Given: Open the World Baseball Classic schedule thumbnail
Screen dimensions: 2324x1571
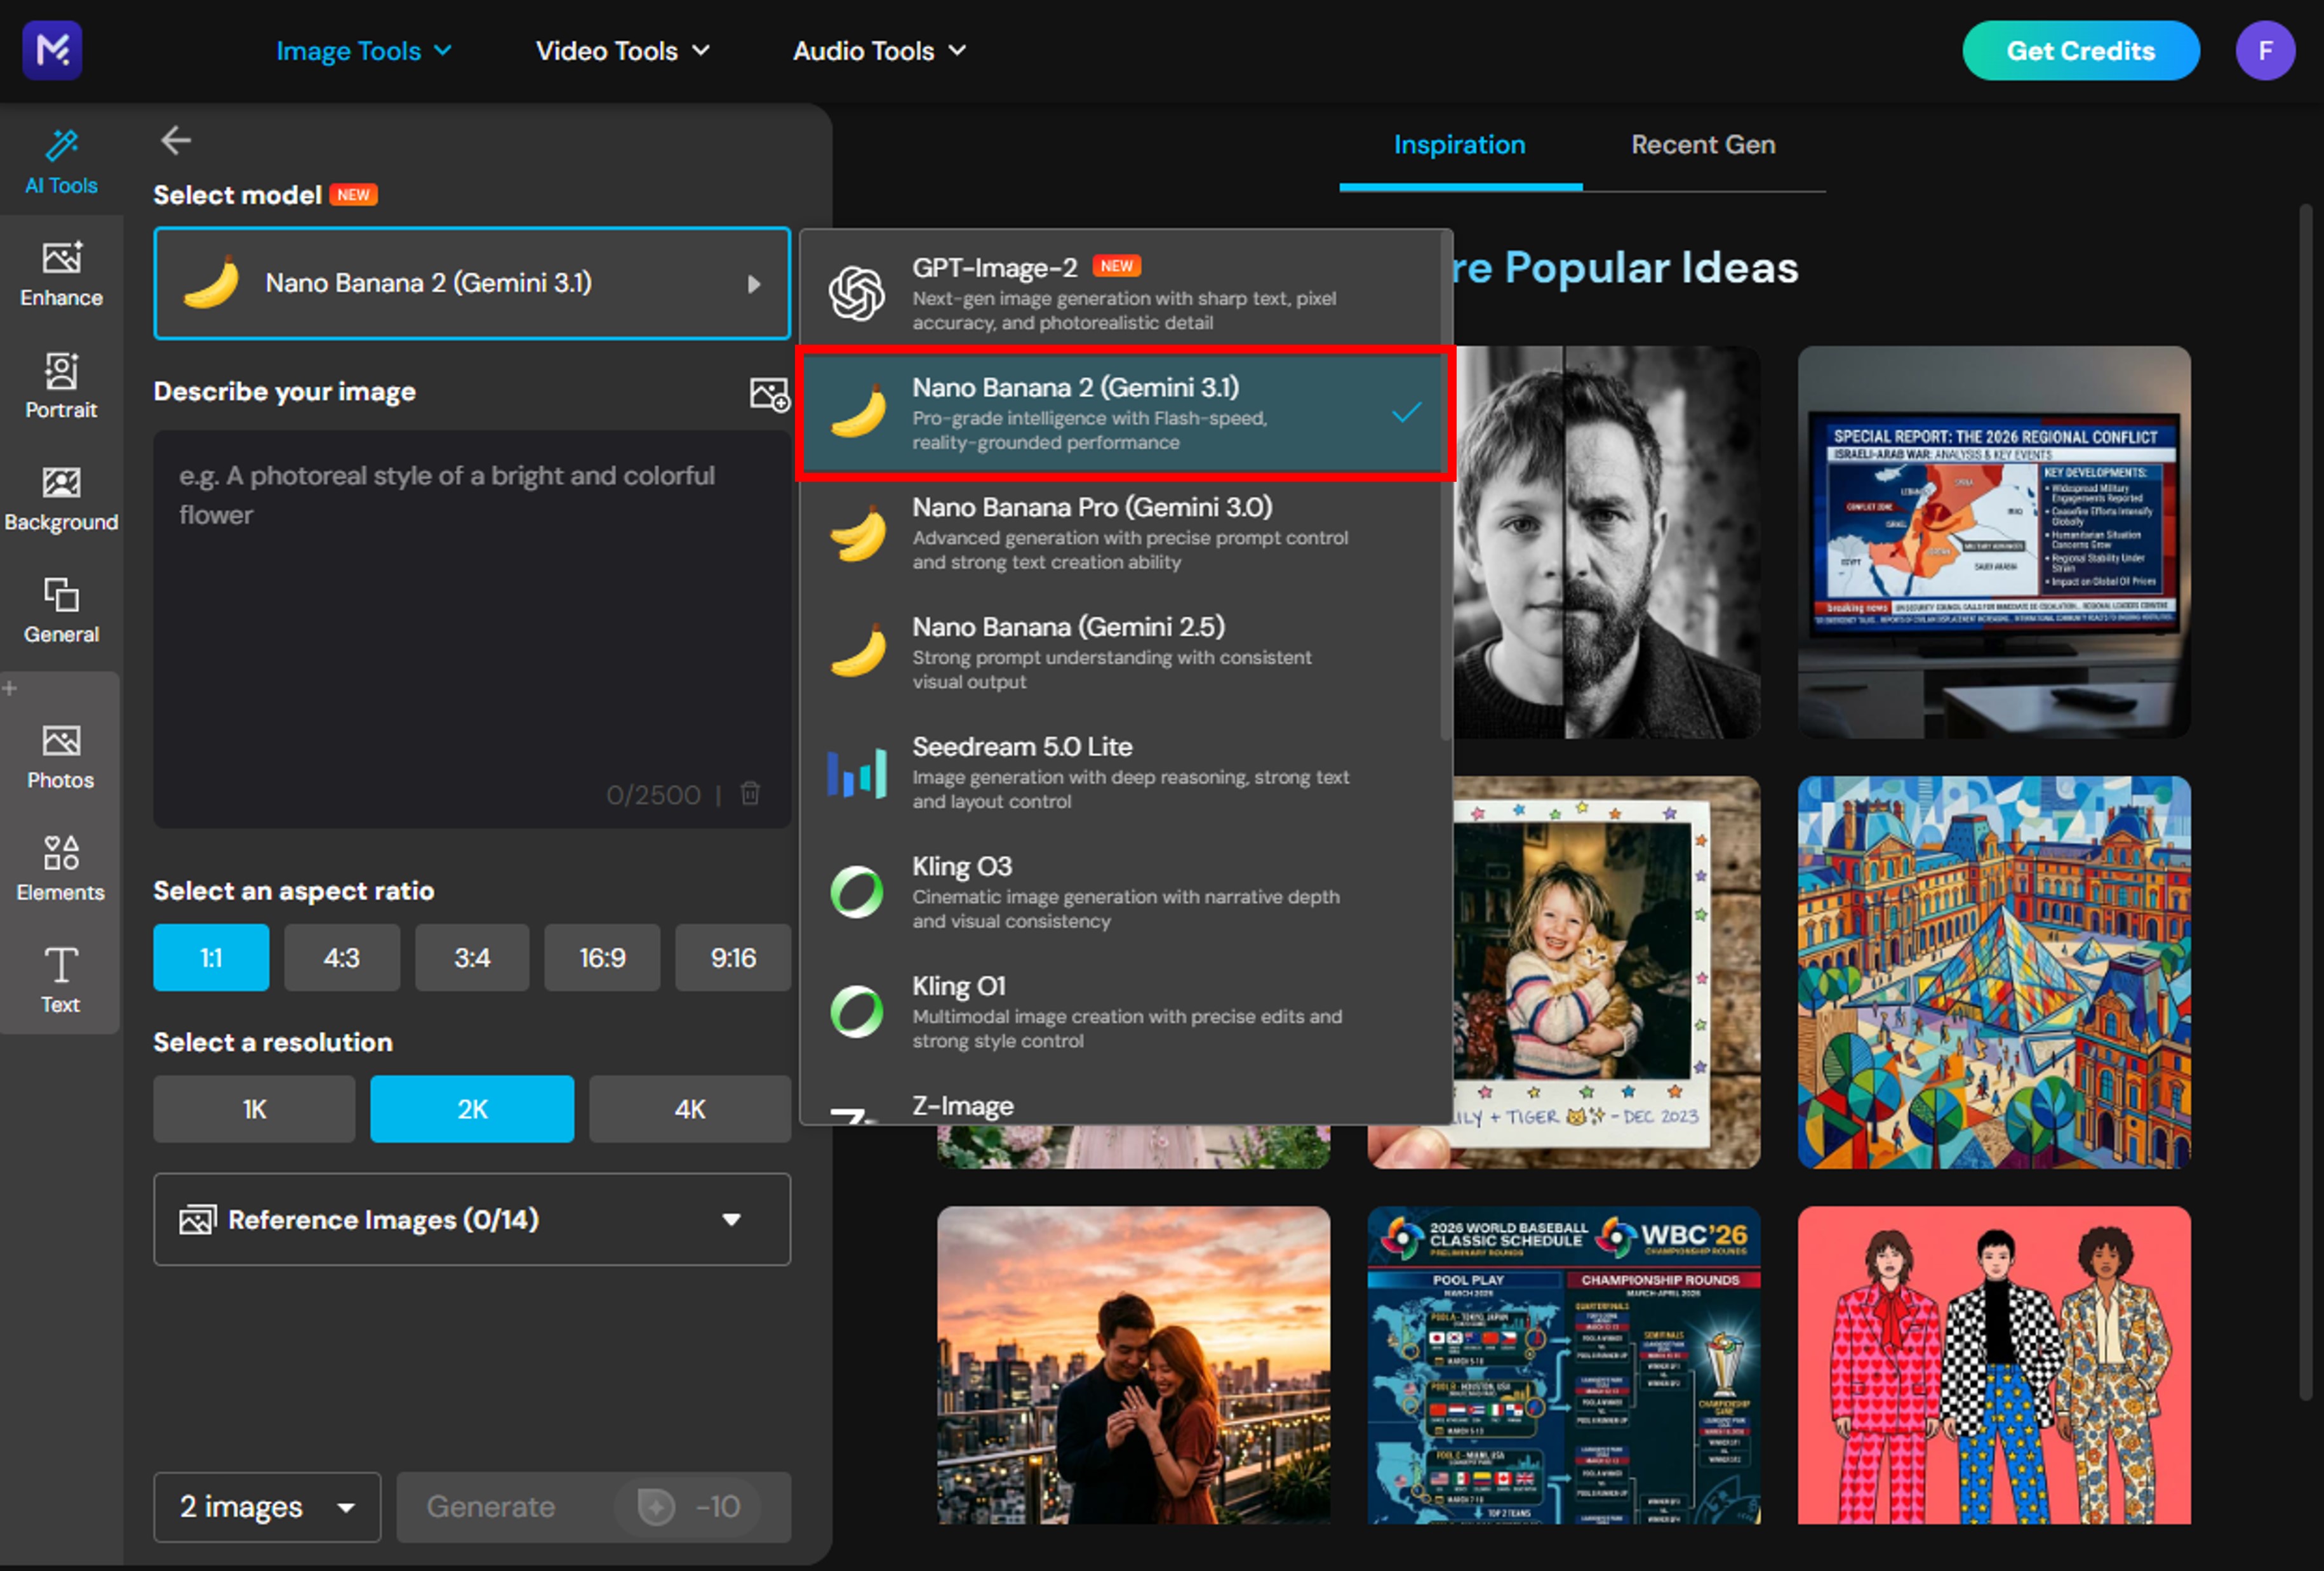Looking at the screenshot, I should point(1564,1365).
